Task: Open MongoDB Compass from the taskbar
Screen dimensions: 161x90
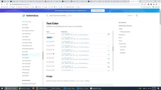Action: click(x=96, y=88)
